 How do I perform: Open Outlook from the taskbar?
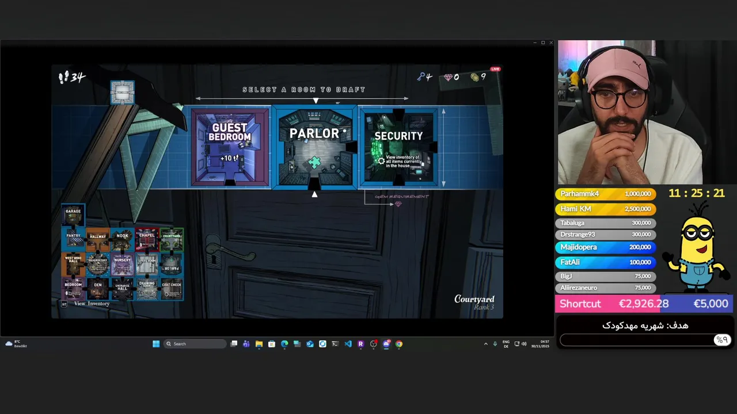point(310,344)
